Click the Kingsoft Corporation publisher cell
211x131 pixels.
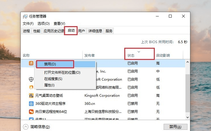[x=102, y=96]
